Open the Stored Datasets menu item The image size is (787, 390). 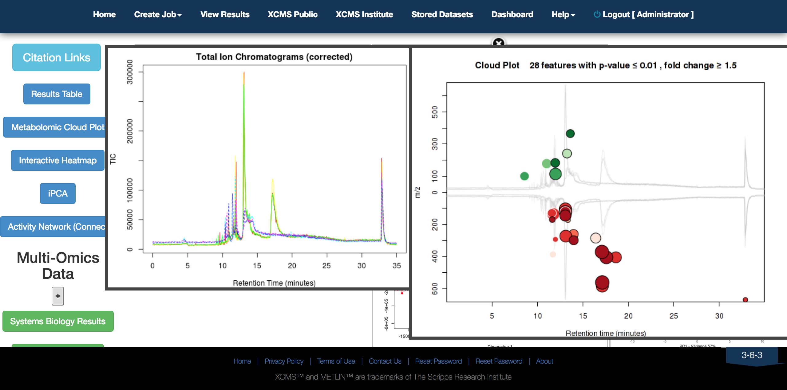[442, 14]
